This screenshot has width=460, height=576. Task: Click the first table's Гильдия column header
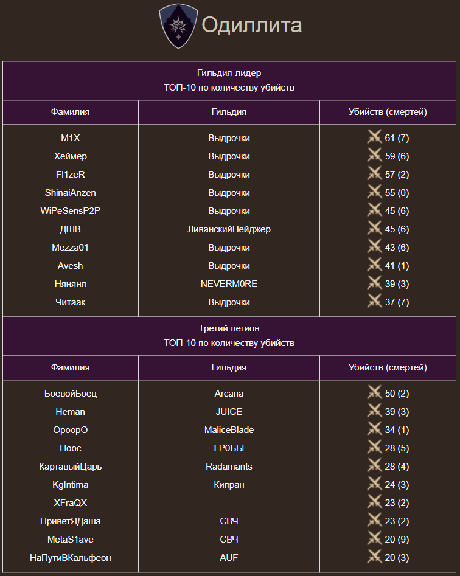229,112
